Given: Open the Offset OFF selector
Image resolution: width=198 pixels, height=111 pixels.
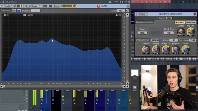Looking at the screenshot, I should point(173,40).
